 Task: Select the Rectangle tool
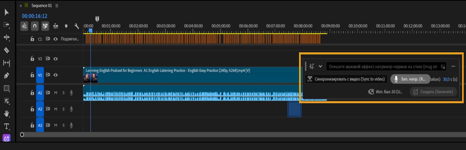[7, 88]
